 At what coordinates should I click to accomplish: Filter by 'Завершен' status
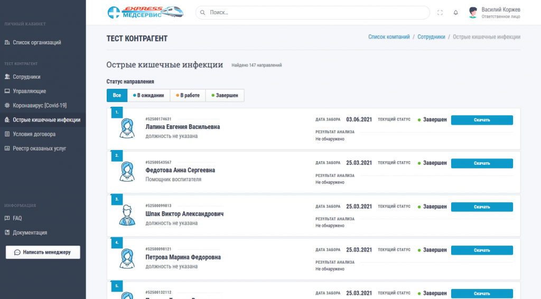225,96
